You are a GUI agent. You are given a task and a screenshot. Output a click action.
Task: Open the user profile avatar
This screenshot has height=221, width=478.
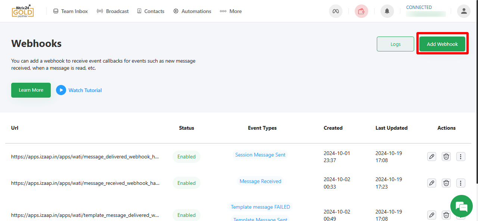point(463,11)
